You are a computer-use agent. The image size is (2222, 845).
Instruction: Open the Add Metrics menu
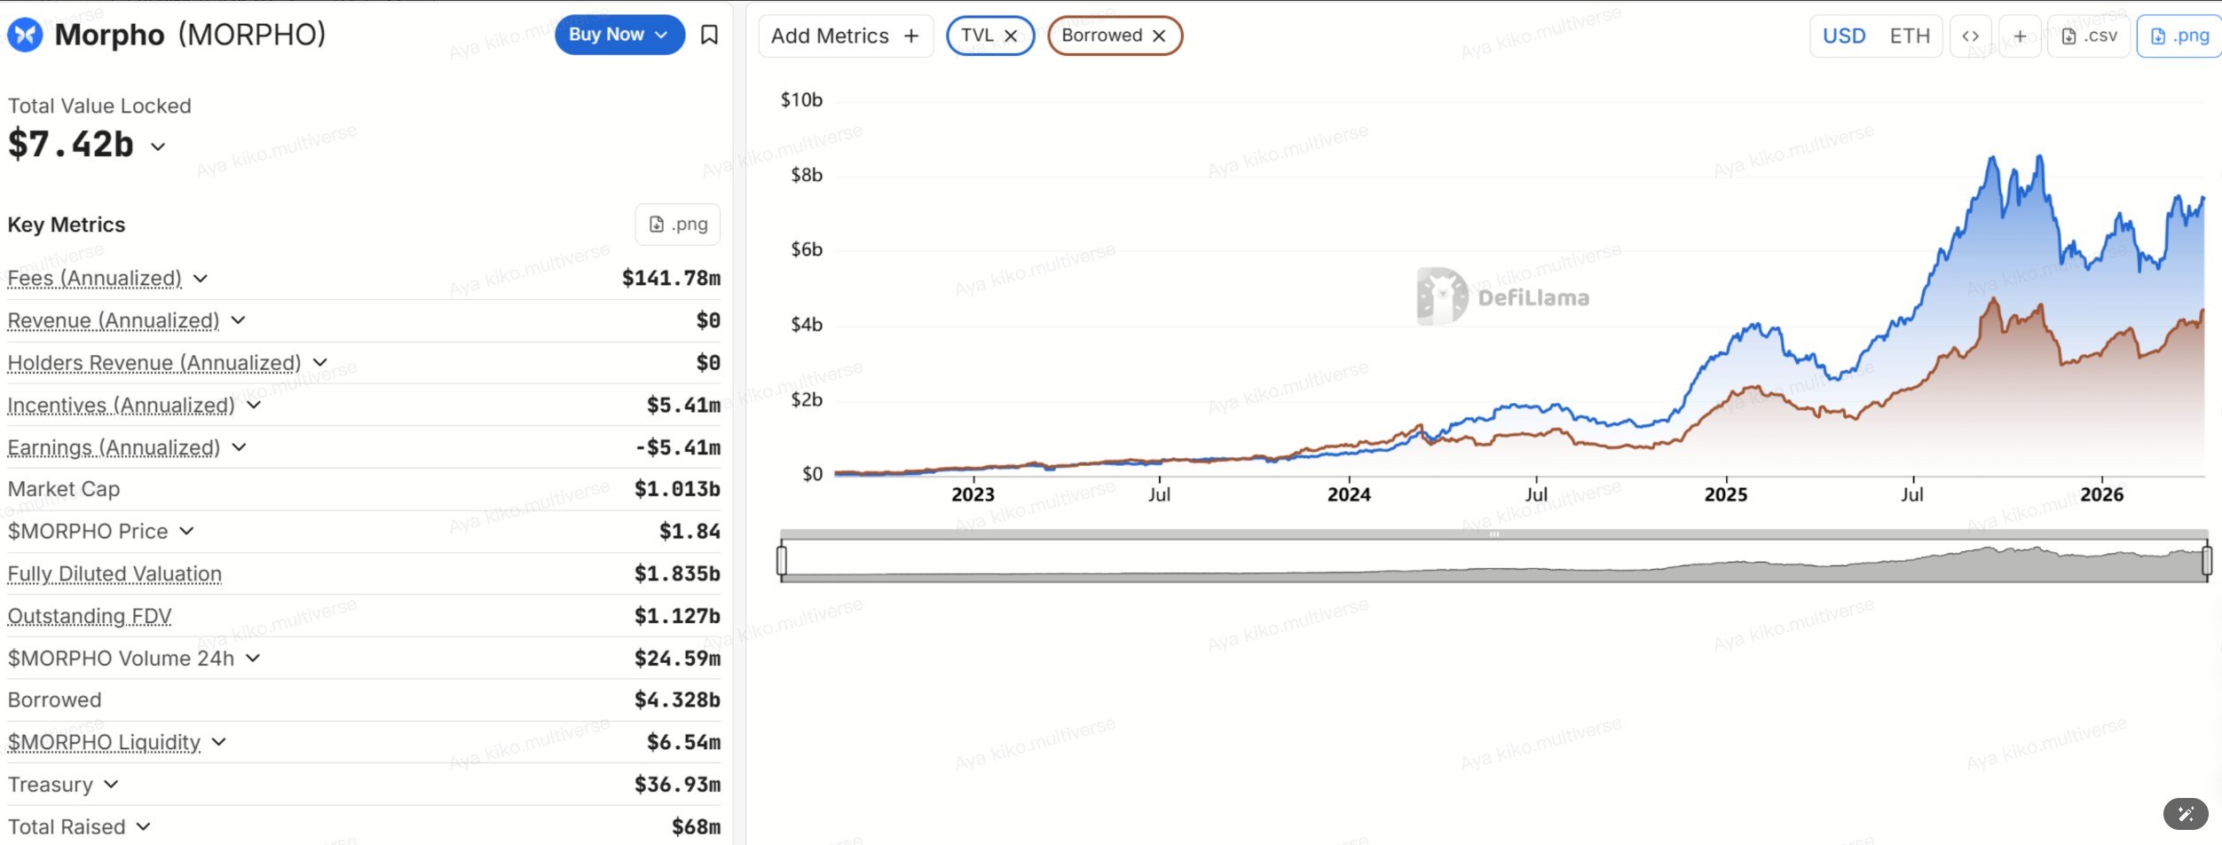[844, 36]
